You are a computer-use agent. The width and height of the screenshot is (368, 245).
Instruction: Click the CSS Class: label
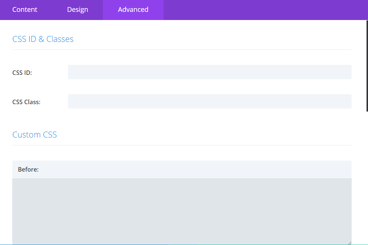point(26,102)
